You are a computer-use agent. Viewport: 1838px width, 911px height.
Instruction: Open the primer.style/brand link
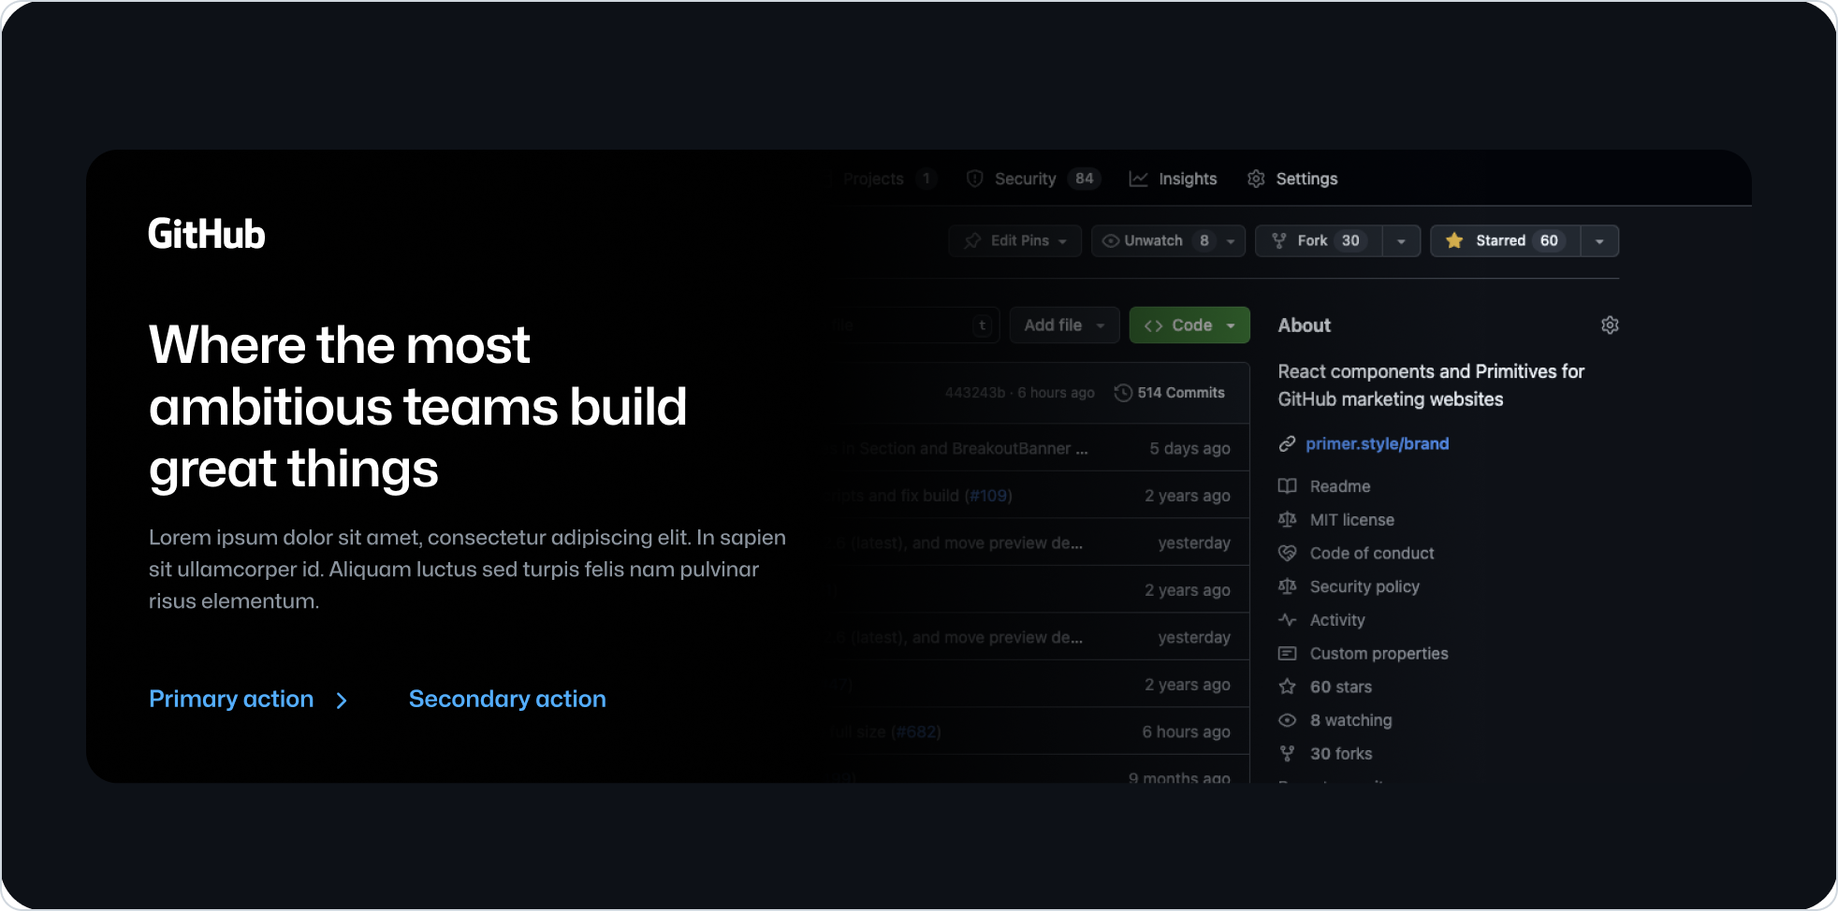(1377, 444)
